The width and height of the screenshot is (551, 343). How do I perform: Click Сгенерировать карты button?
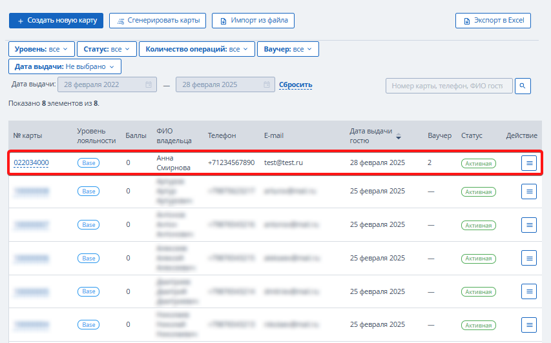(x=158, y=21)
